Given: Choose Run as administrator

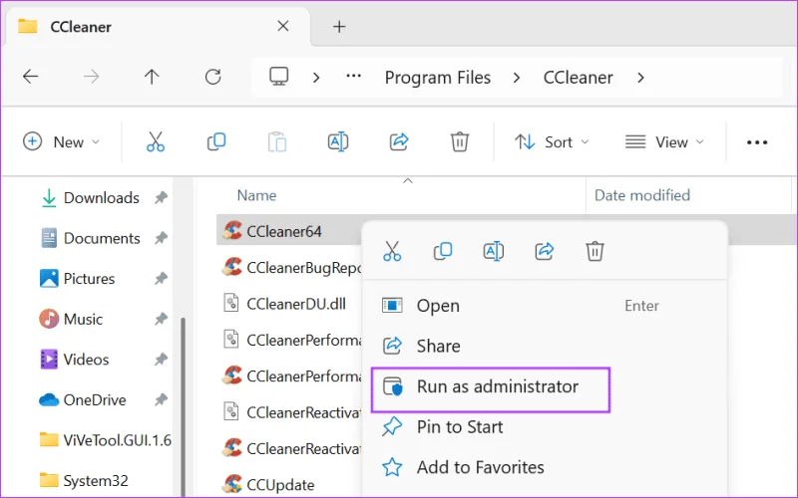Looking at the screenshot, I should [x=491, y=387].
